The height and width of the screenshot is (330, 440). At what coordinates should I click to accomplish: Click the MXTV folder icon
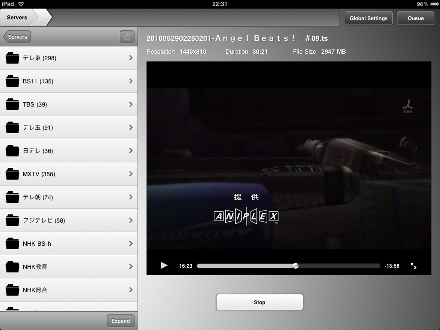point(12,174)
